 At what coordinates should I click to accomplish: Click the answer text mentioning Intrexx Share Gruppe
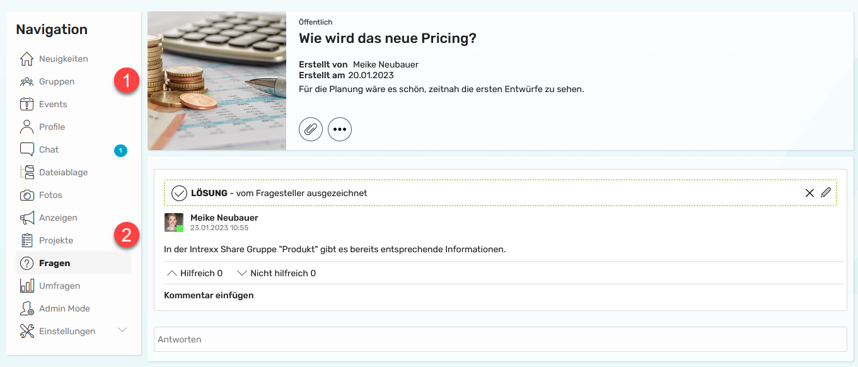click(335, 249)
